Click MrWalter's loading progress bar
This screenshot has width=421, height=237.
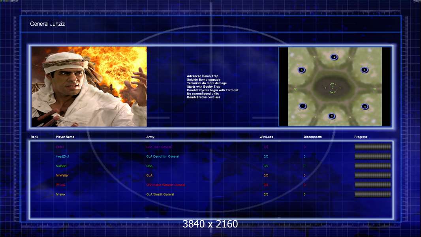373,175
